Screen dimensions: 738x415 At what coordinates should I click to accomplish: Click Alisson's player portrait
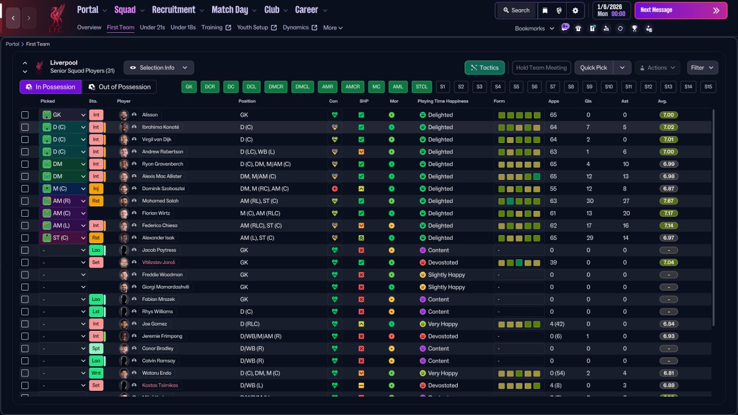[123, 115]
